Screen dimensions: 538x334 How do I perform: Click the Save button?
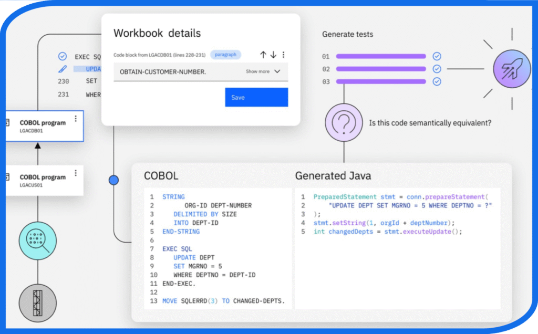click(x=256, y=97)
